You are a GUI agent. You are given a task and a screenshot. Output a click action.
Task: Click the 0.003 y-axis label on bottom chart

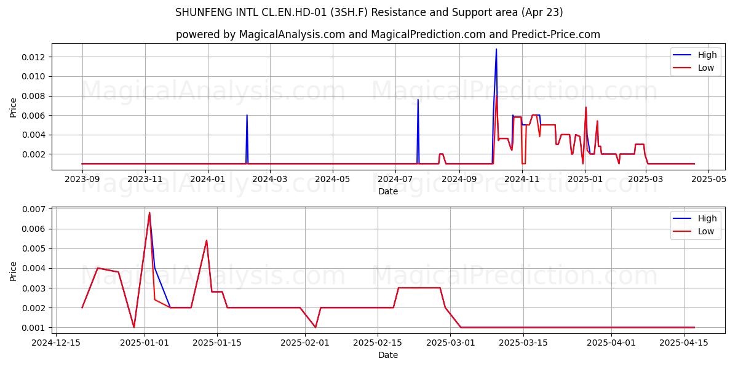pos(34,288)
